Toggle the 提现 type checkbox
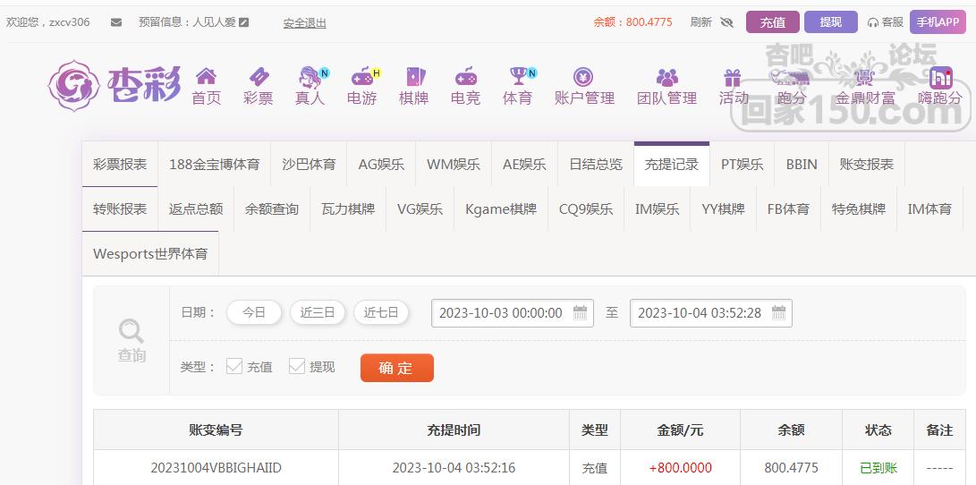 click(296, 366)
